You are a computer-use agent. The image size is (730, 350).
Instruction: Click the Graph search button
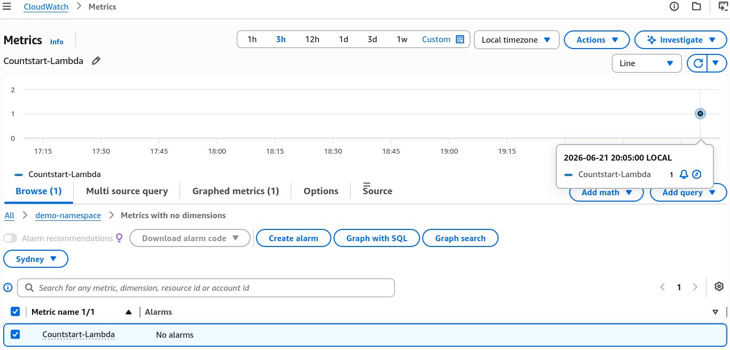[x=460, y=238]
